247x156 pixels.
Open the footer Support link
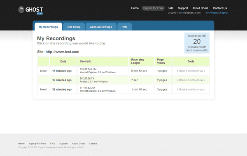pyautogui.click(x=63, y=144)
